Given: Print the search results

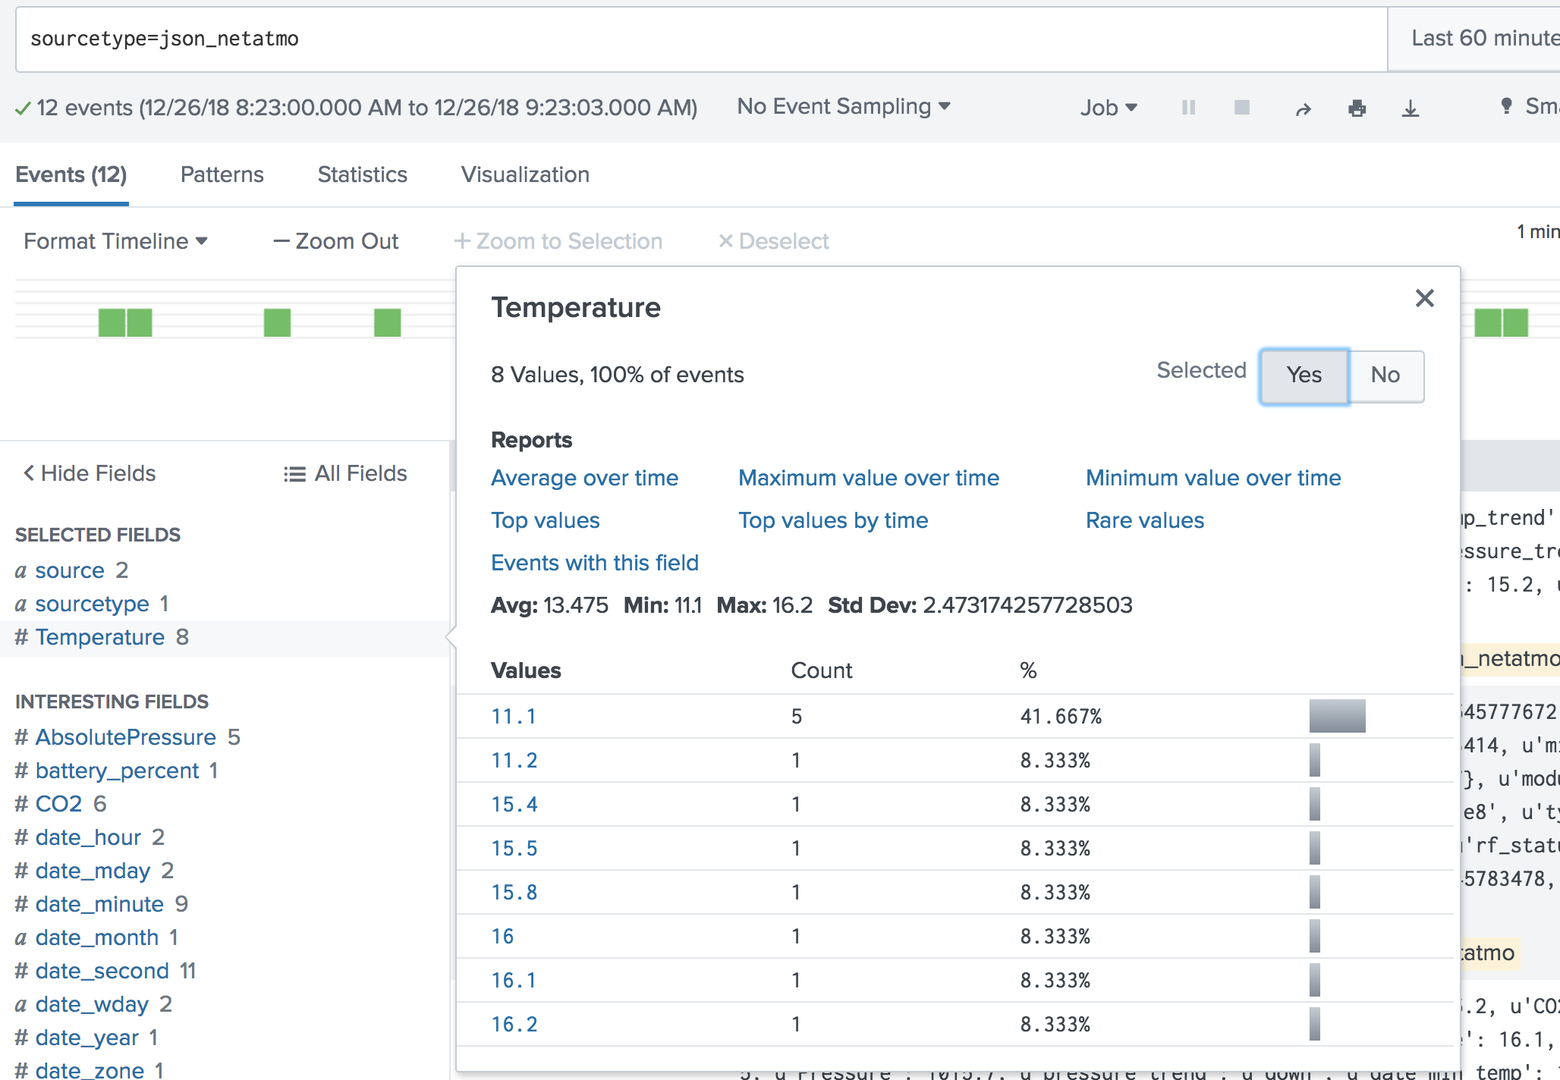Looking at the screenshot, I should coord(1357,108).
